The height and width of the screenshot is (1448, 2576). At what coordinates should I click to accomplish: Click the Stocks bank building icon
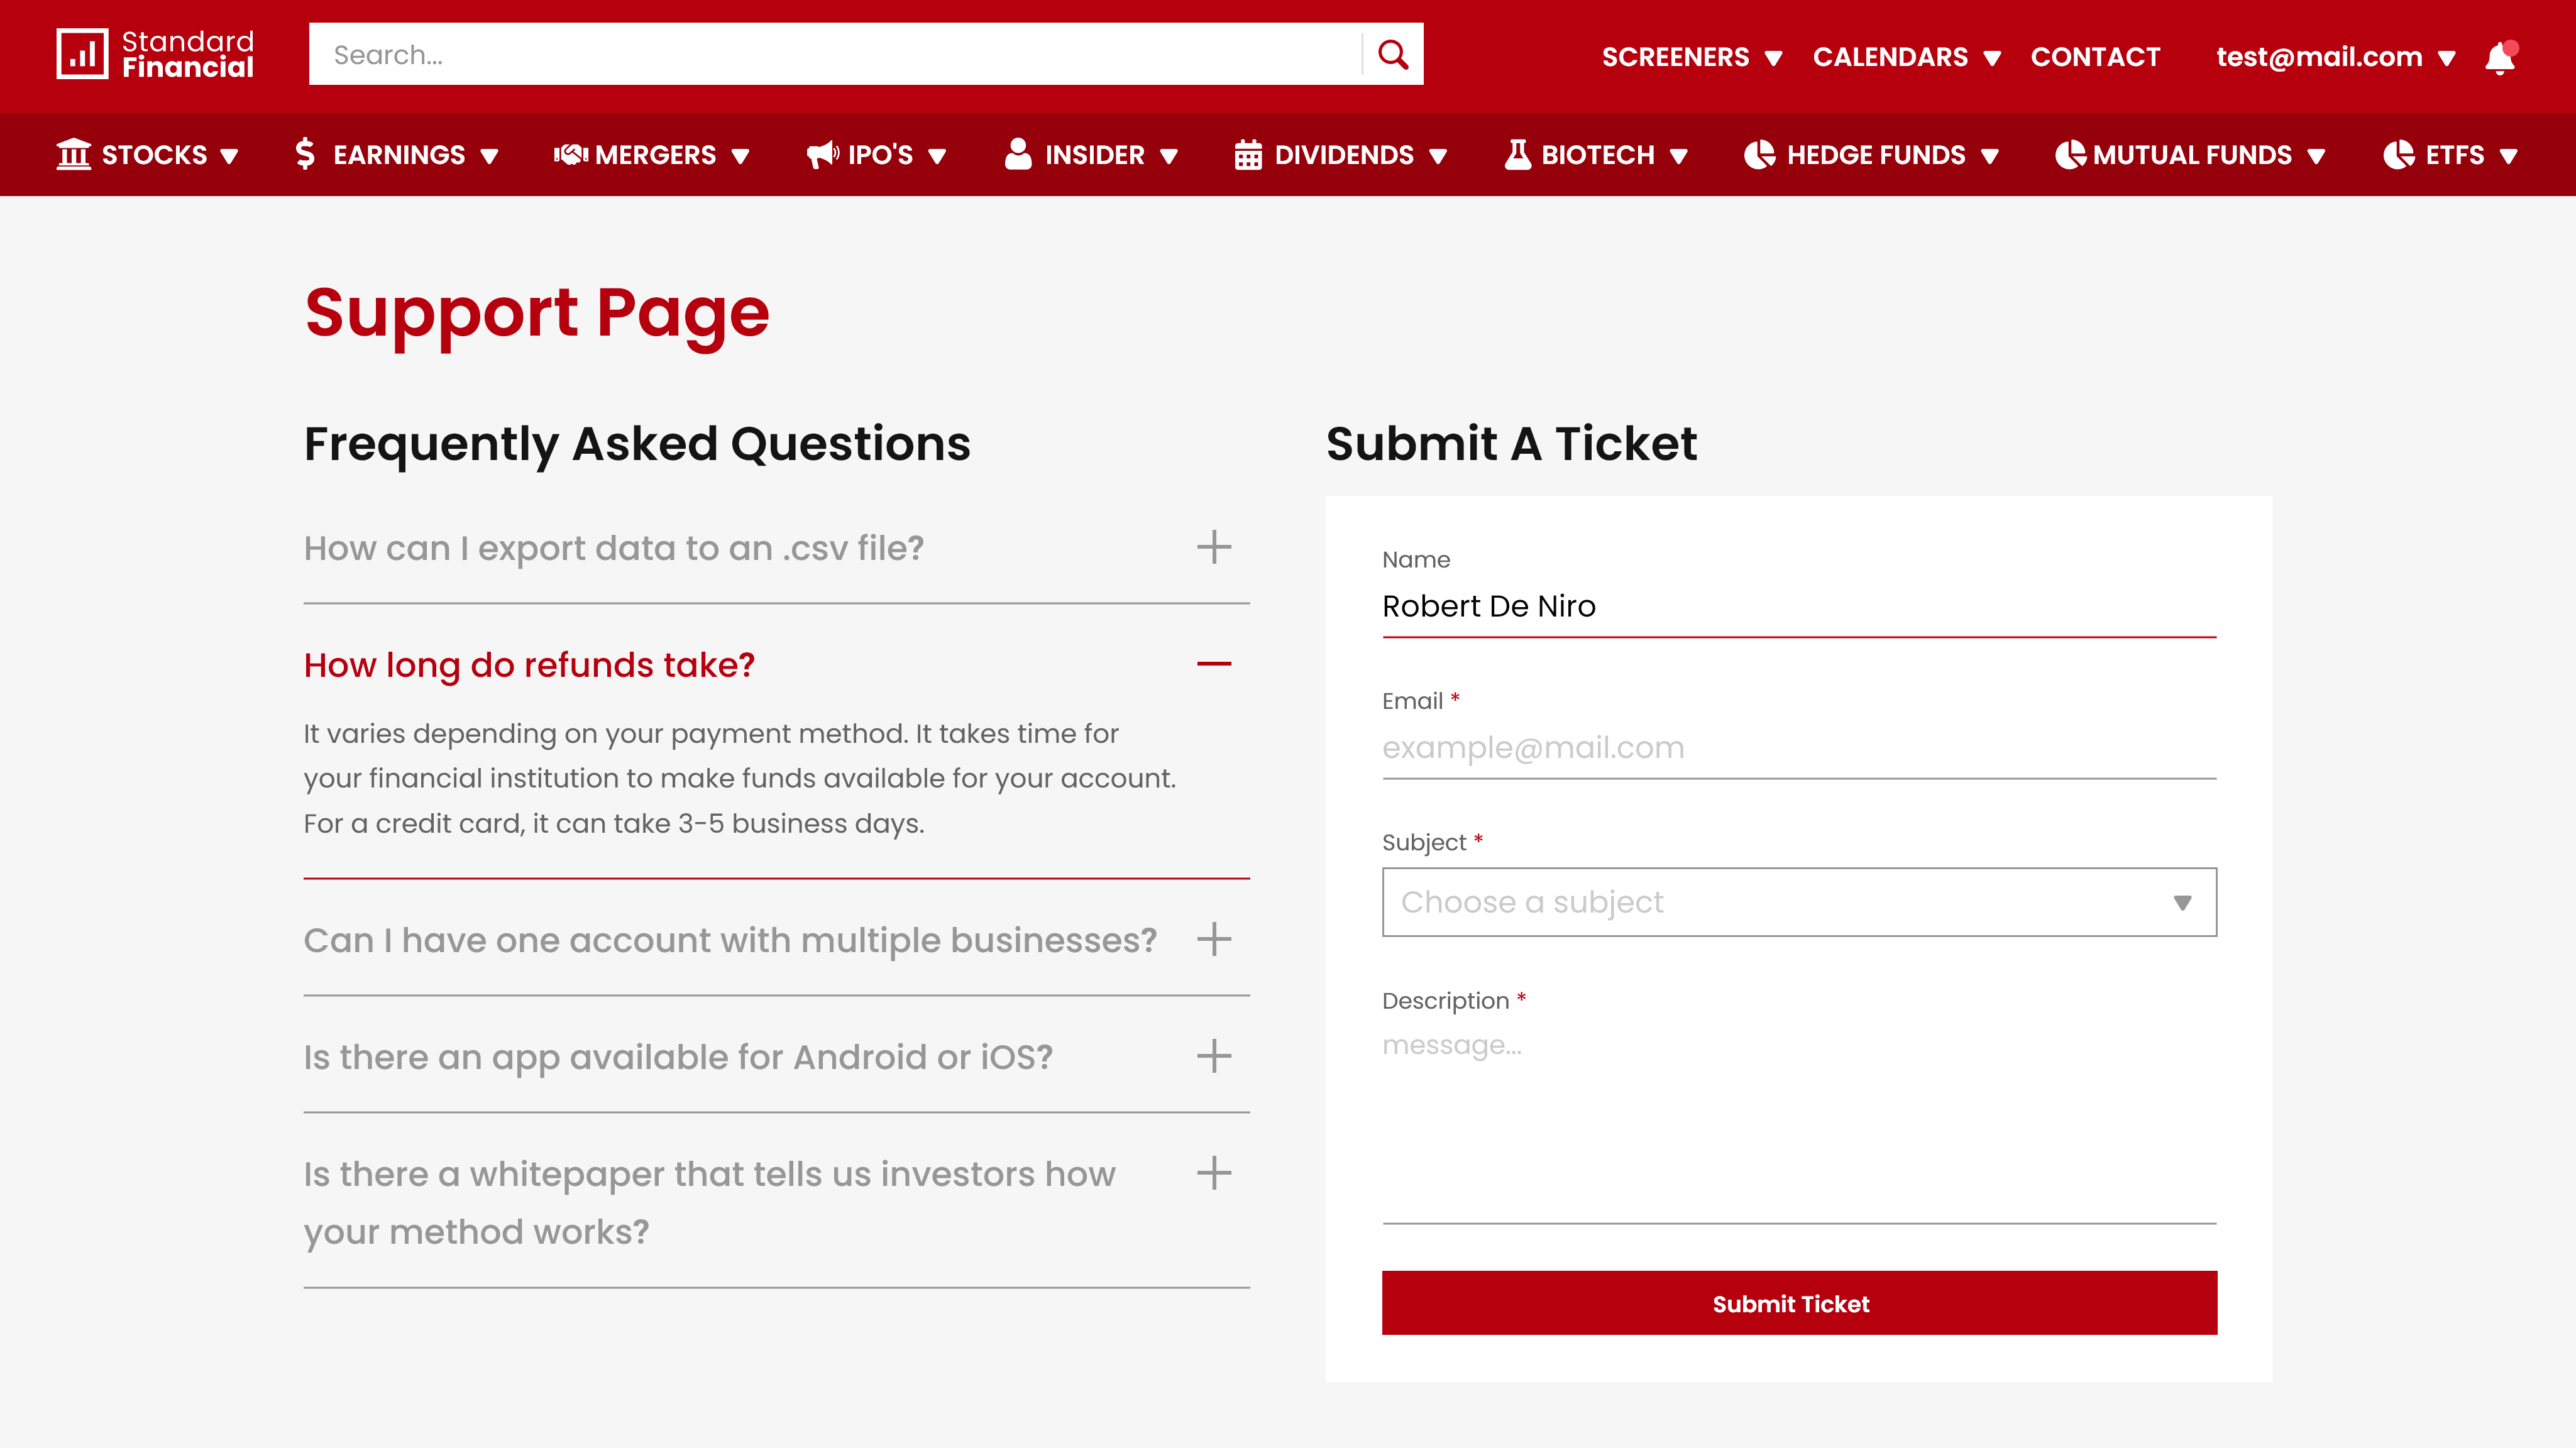(74, 154)
